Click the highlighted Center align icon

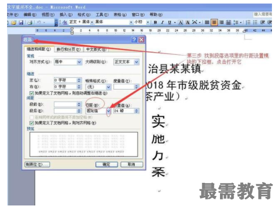214,22
